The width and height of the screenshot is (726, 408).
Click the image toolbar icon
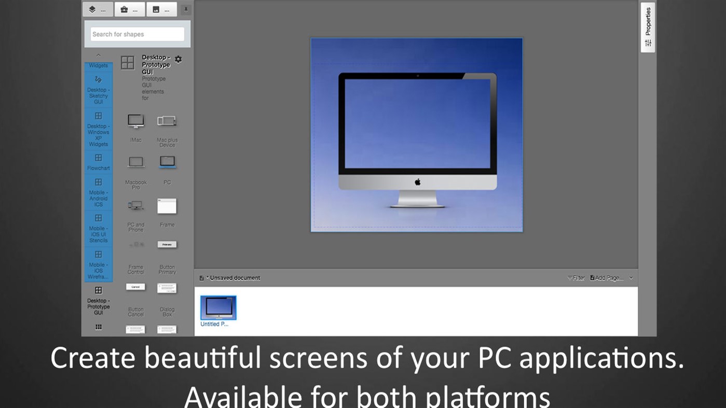click(157, 9)
